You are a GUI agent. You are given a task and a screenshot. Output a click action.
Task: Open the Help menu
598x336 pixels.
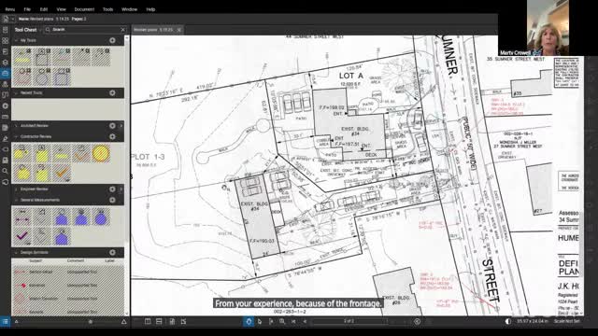[150, 9]
